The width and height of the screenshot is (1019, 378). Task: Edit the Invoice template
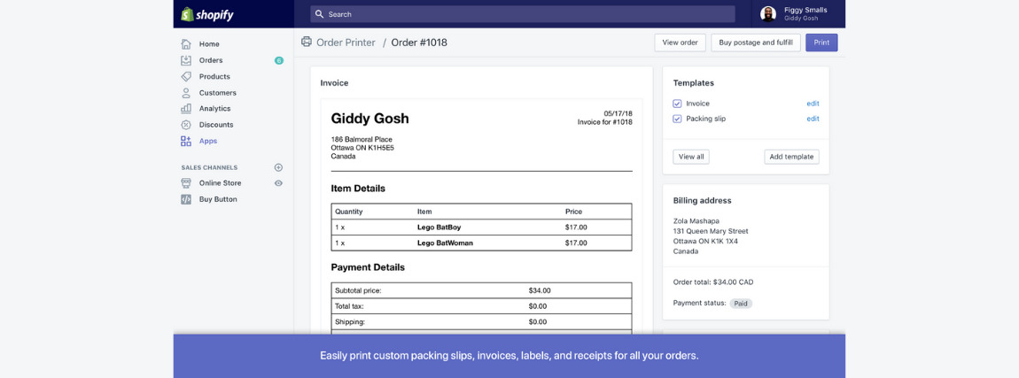pos(813,104)
